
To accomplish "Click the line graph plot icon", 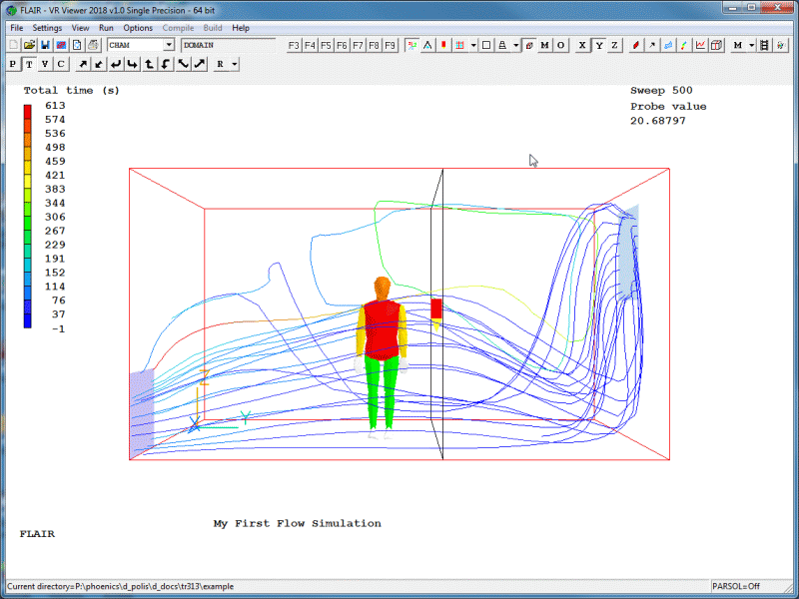I will (700, 45).
